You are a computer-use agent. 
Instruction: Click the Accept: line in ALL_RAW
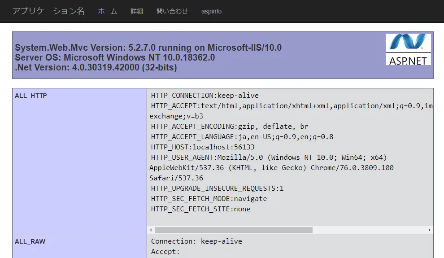coord(165,251)
